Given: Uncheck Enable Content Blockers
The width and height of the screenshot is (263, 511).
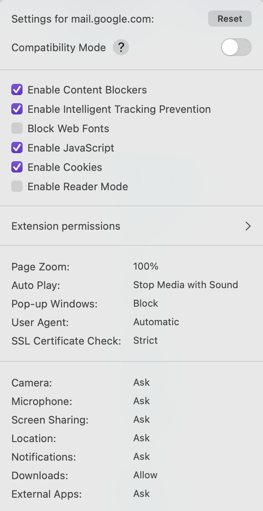Looking at the screenshot, I should click(x=17, y=90).
